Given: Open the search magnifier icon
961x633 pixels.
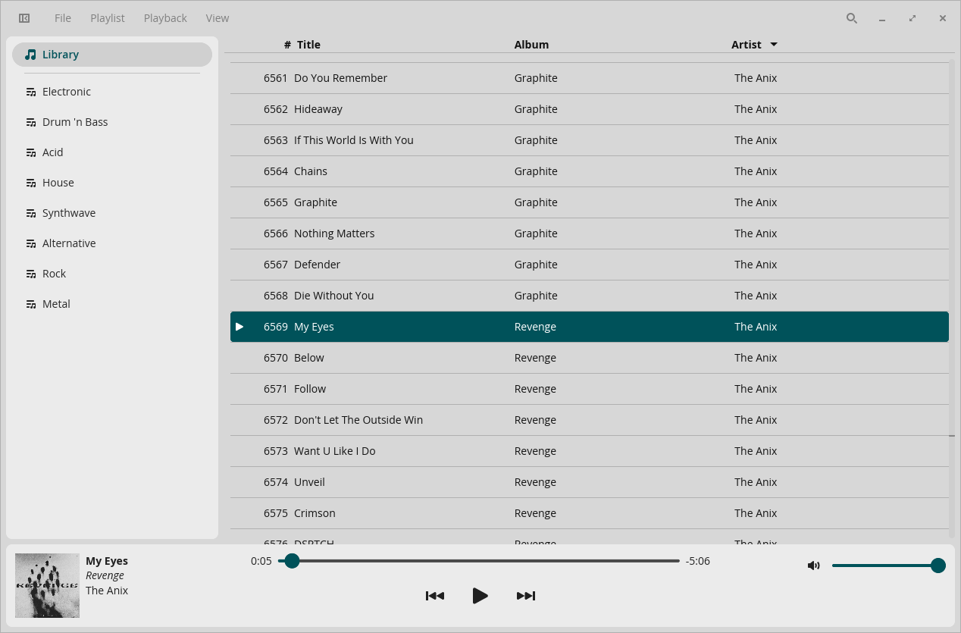Looking at the screenshot, I should click(x=852, y=18).
